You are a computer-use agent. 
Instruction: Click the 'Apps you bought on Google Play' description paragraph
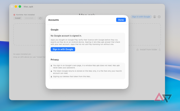(85, 42)
